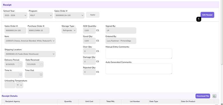Screen dimensions: 223x105
Task: Click the Damage Qty field
Action: [x=89, y=62]
